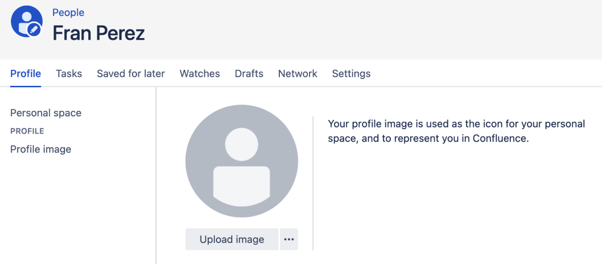
Task: Open the People breadcrumb link
Action: (x=68, y=13)
